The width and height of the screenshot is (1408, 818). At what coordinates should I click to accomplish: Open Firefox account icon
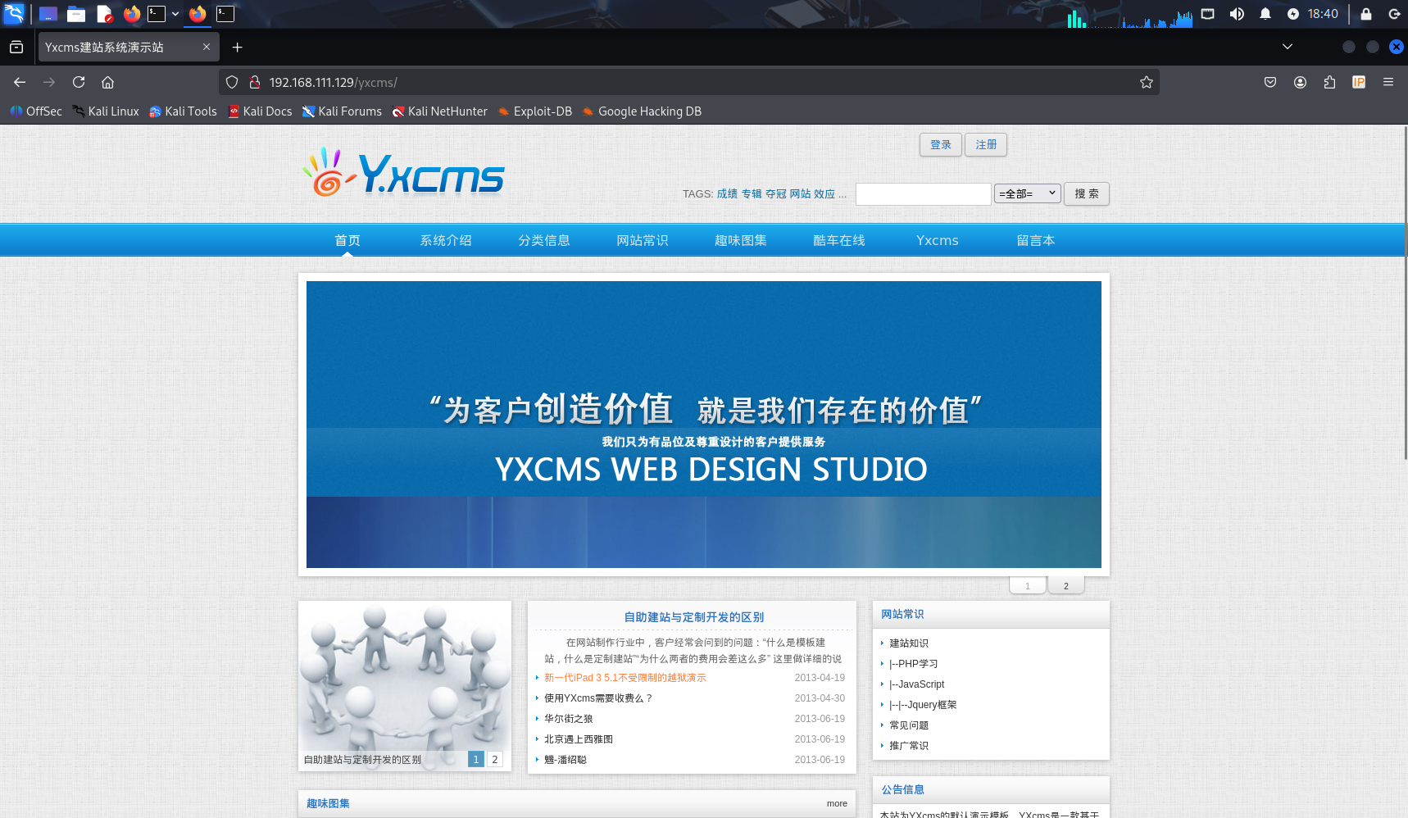[x=1300, y=82]
